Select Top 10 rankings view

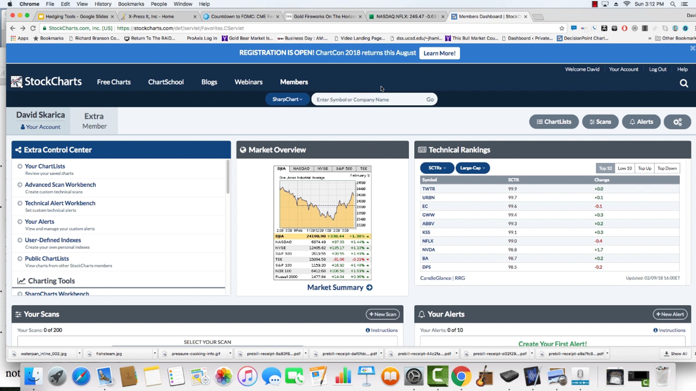click(x=605, y=168)
